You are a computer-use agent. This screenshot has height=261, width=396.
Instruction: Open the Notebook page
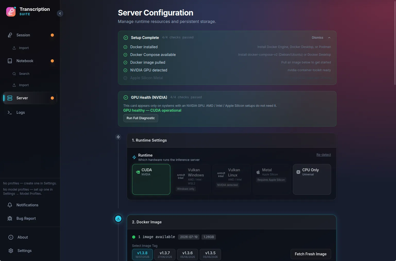tap(30, 61)
